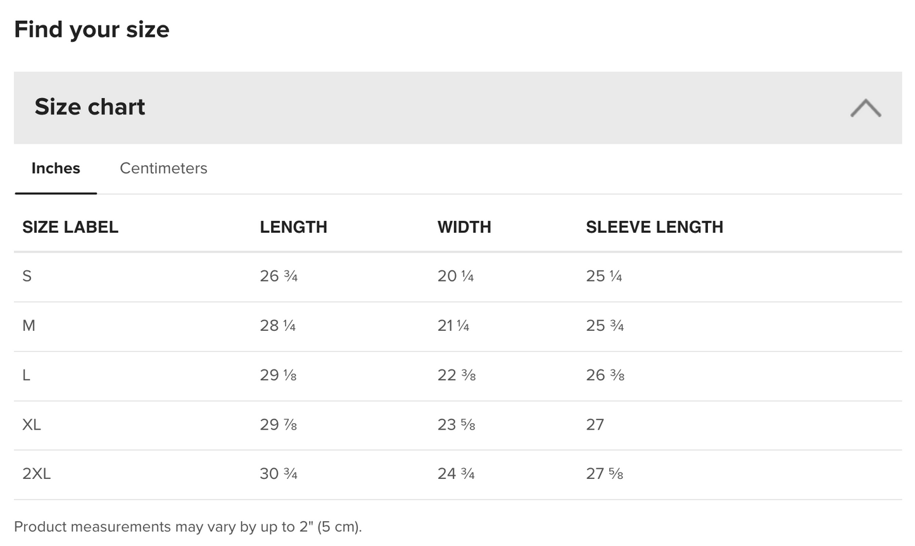The width and height of the screenshot is (915, 546).
Task: Switch to the Centimeters tab
Action: pyautogui.click(x=163, y=168)
